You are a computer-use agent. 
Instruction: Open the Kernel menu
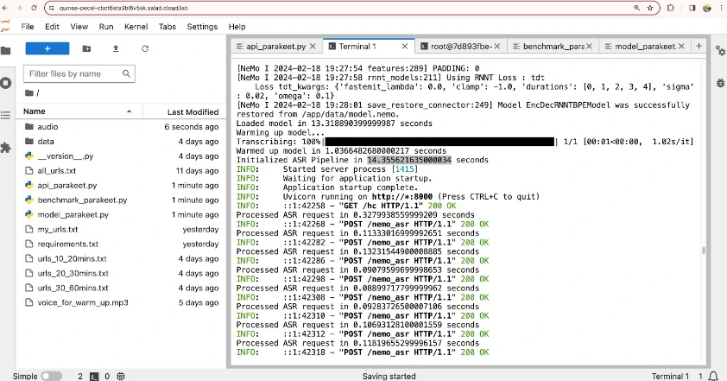[136, 27]
